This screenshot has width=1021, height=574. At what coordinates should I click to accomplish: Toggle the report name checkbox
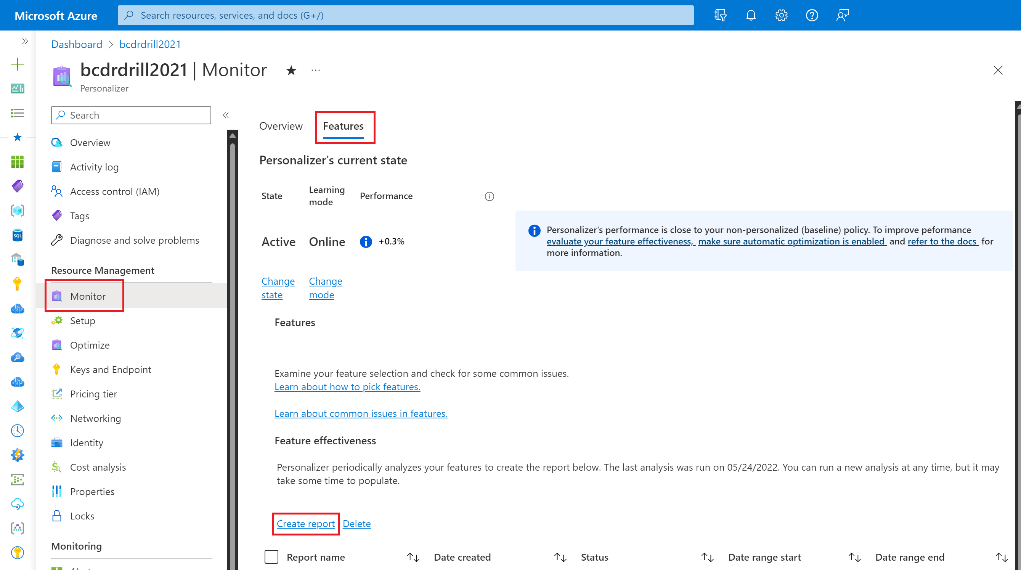(x=271, y=556)
